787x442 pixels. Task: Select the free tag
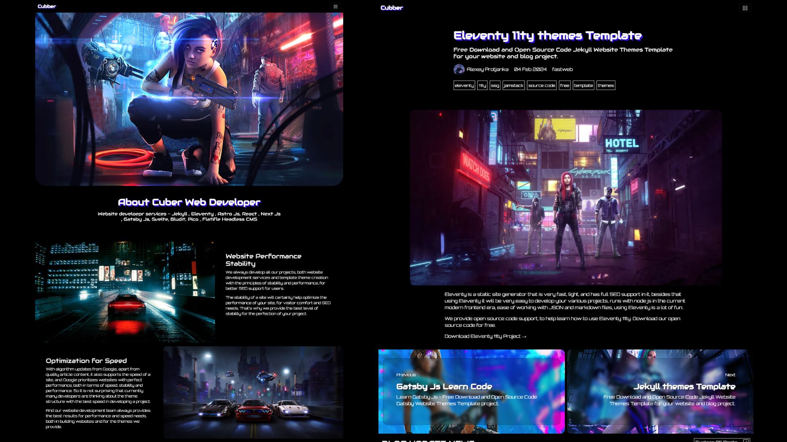pyautogui.click(x=564, y=86)
